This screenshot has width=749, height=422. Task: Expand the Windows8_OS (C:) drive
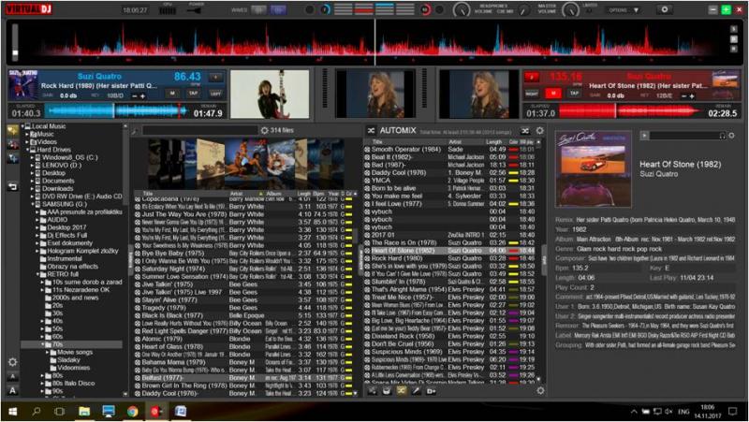click(32, 157)
